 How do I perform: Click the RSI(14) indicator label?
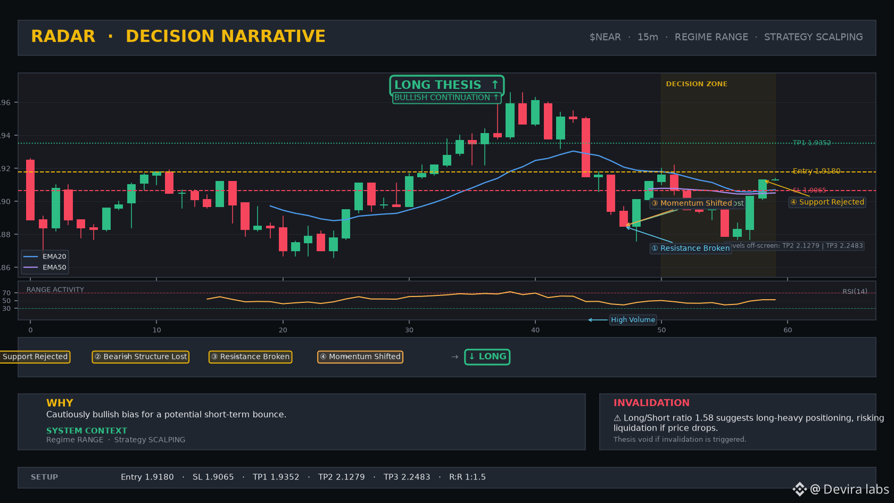pos(855,291)
